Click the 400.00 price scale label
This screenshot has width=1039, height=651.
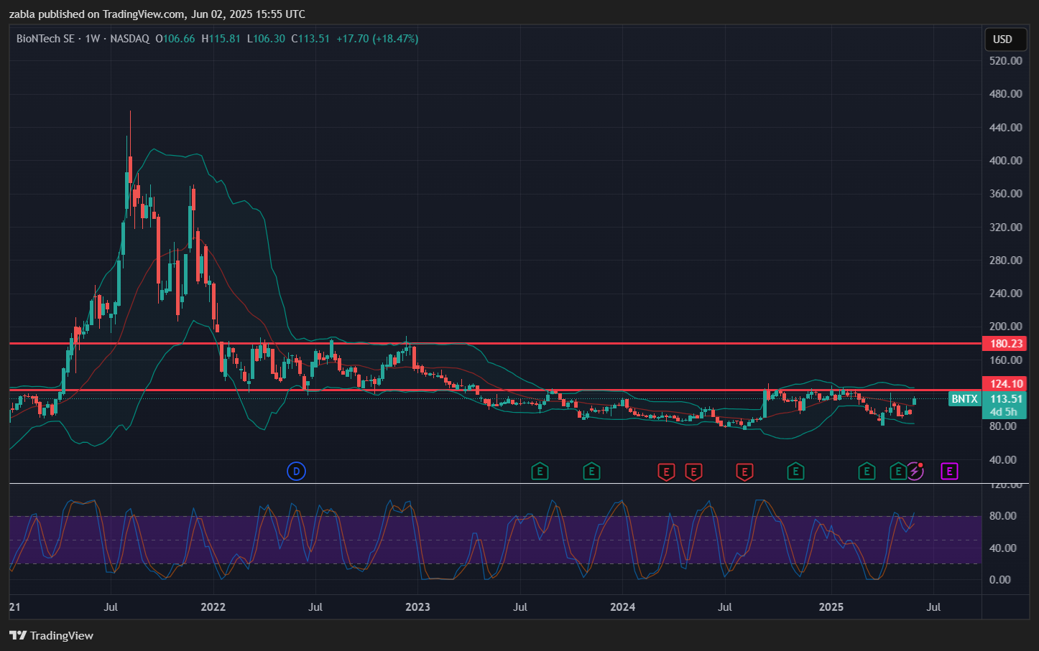point(1005,161)
